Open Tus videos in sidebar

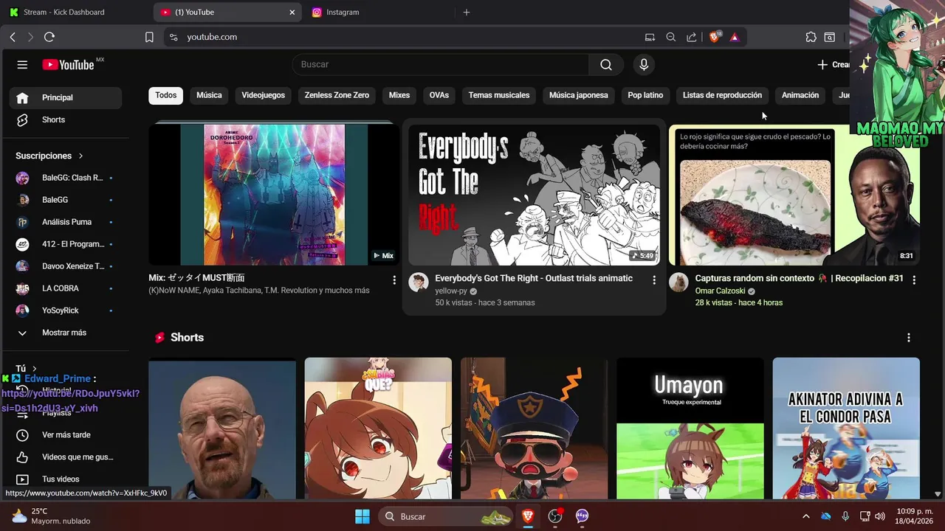[x=66, y=479]
